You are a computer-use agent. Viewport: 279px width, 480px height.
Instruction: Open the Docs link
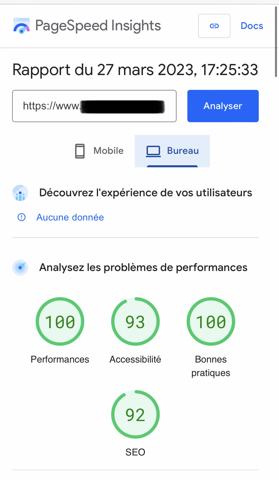(x=252, y=26)
